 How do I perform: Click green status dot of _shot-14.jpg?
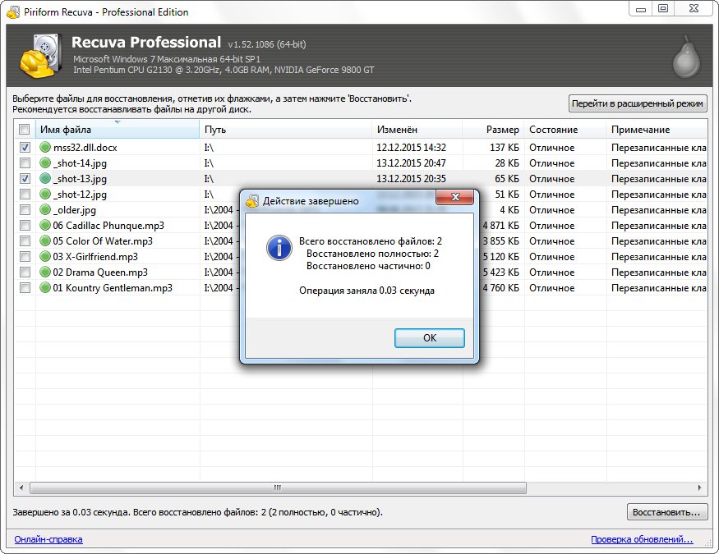coord(45,163)
